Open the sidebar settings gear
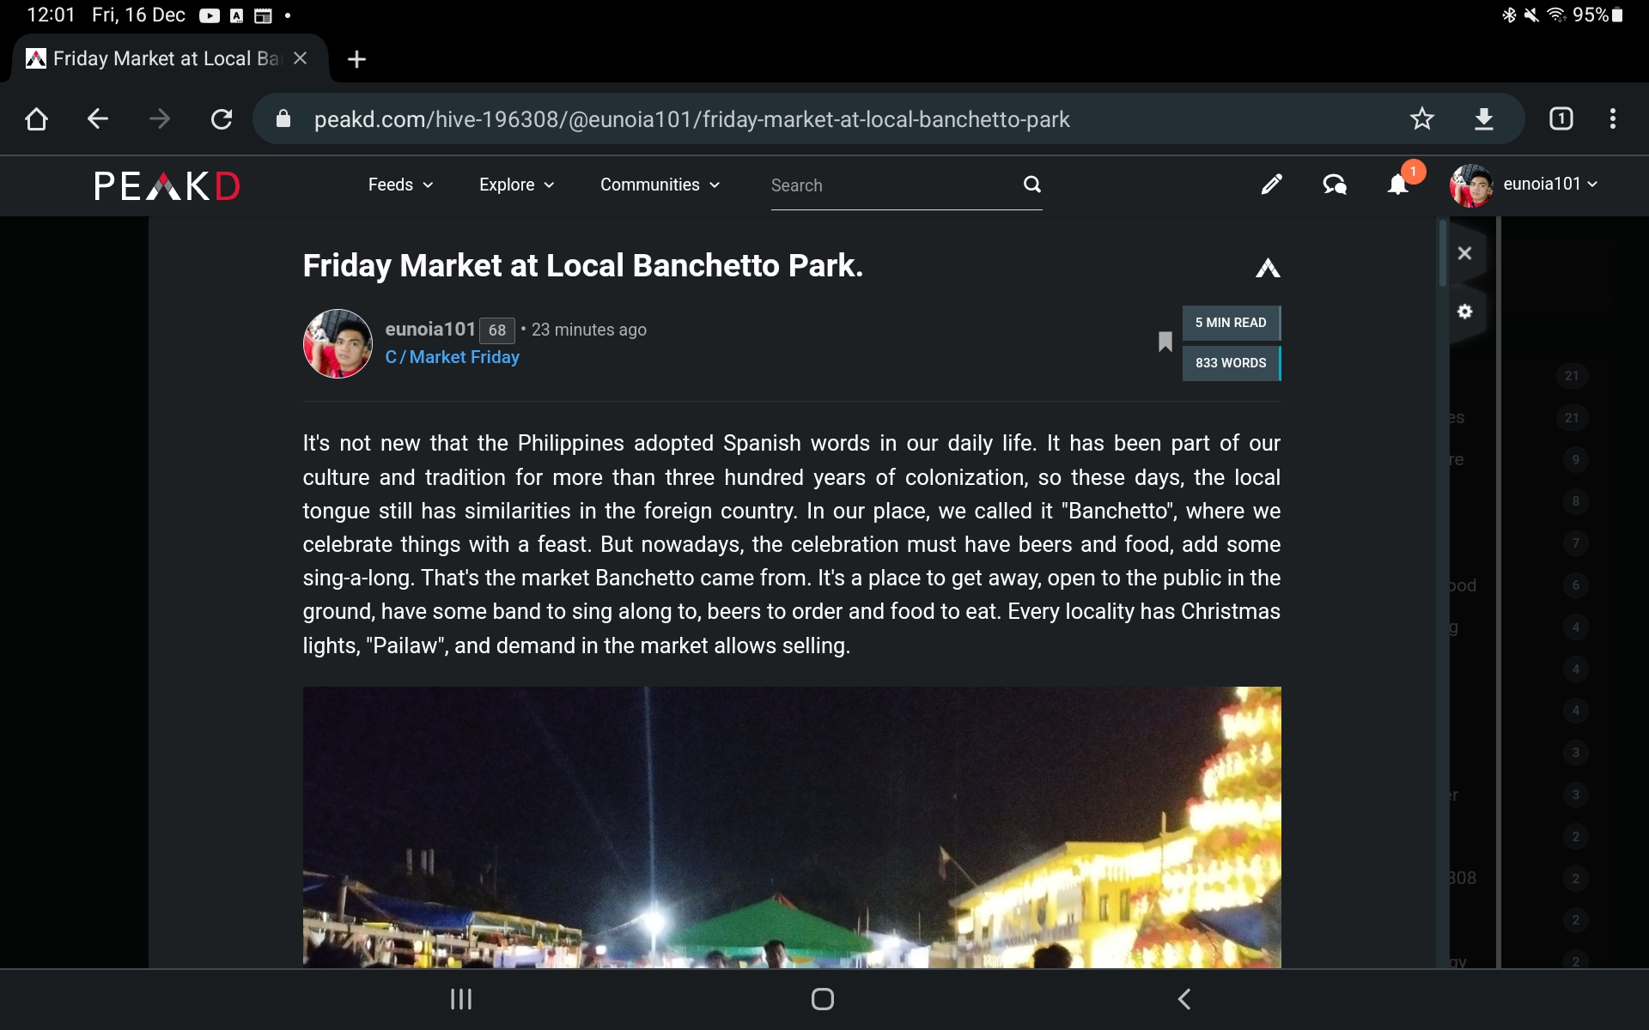Viewport: 1649px width, 1030px height. tap(1465, 312)
